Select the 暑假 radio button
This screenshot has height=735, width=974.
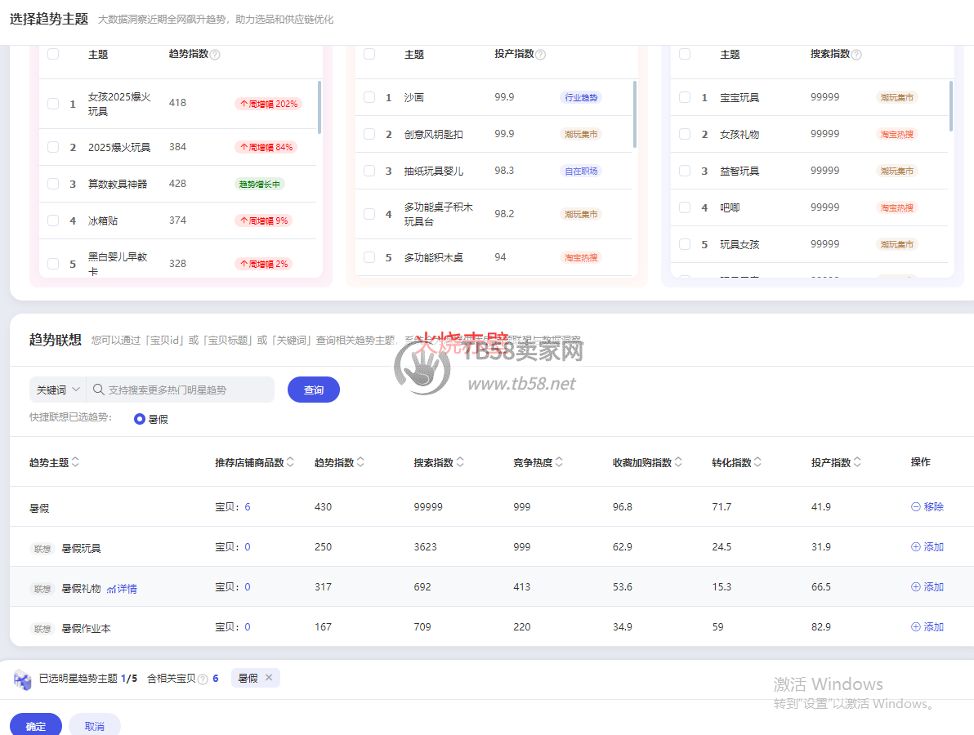point(140,419)
